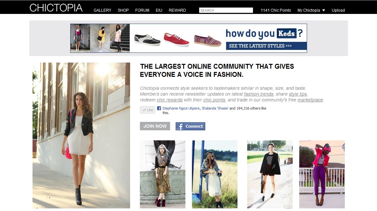Click 'how do you Keds?' ad headline

[x=264, y=34]
